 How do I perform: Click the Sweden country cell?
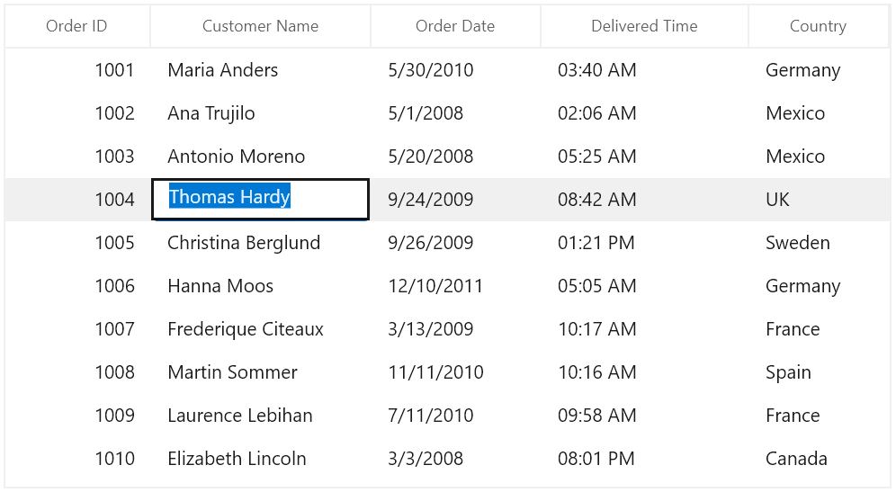819,243
